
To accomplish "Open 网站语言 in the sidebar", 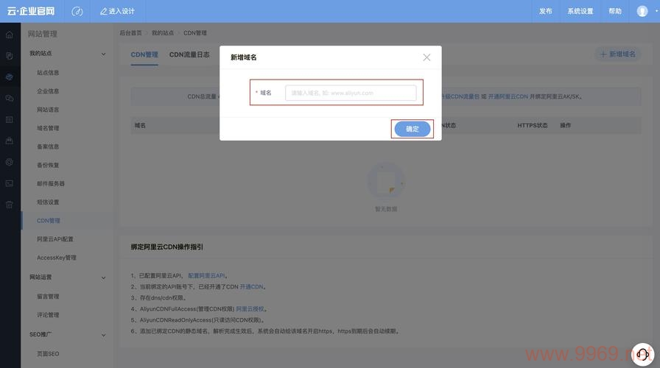I will (x=48, y=110).
